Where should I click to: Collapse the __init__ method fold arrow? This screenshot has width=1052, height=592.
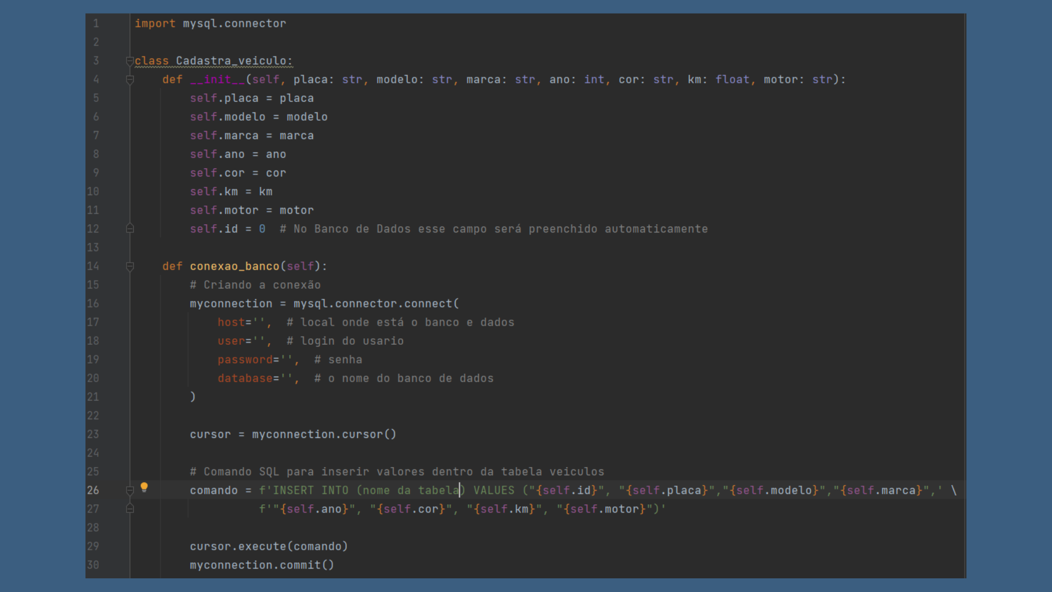point(130,79)
